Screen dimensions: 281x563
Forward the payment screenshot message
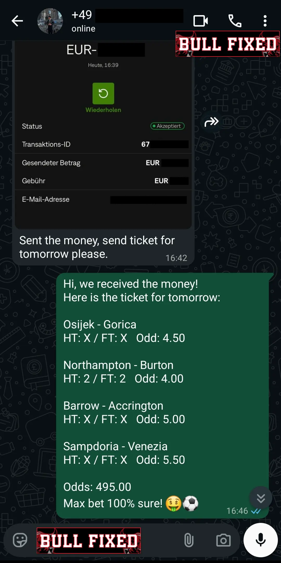(x=211, y=122)
